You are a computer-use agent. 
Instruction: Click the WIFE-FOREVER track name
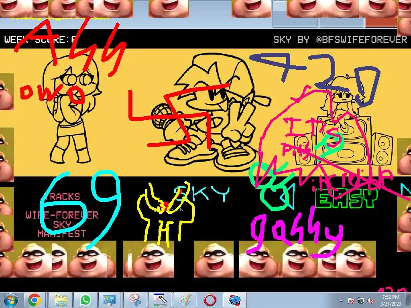62,215
